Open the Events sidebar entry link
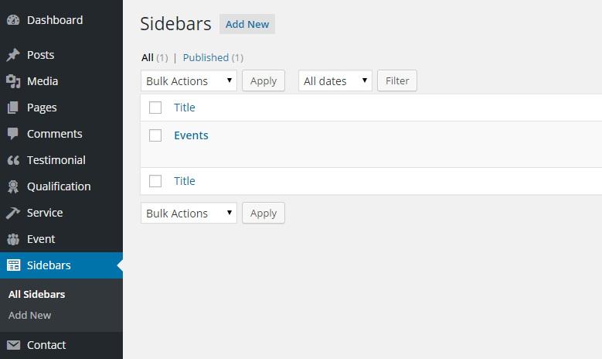Viewport: 602px width, 359px height. 191,135
